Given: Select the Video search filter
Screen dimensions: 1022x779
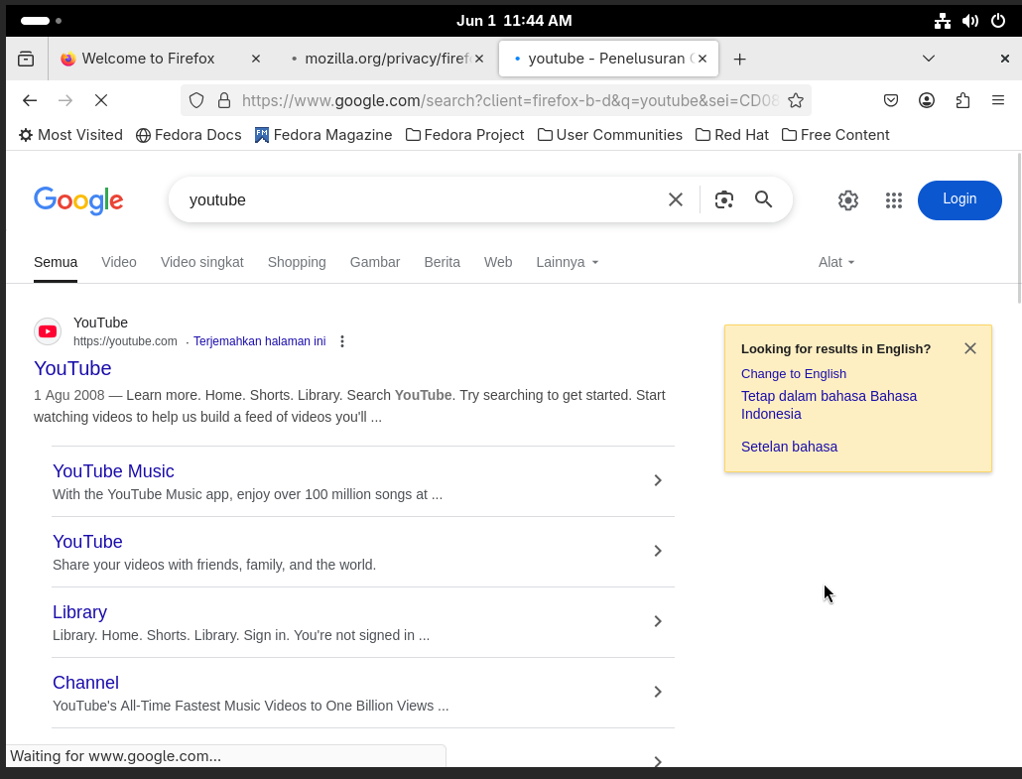Looking at the screenshot, I should (119, 262).
